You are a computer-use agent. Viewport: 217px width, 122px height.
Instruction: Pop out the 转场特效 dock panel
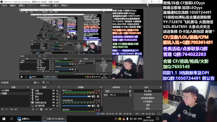[130, 87]
